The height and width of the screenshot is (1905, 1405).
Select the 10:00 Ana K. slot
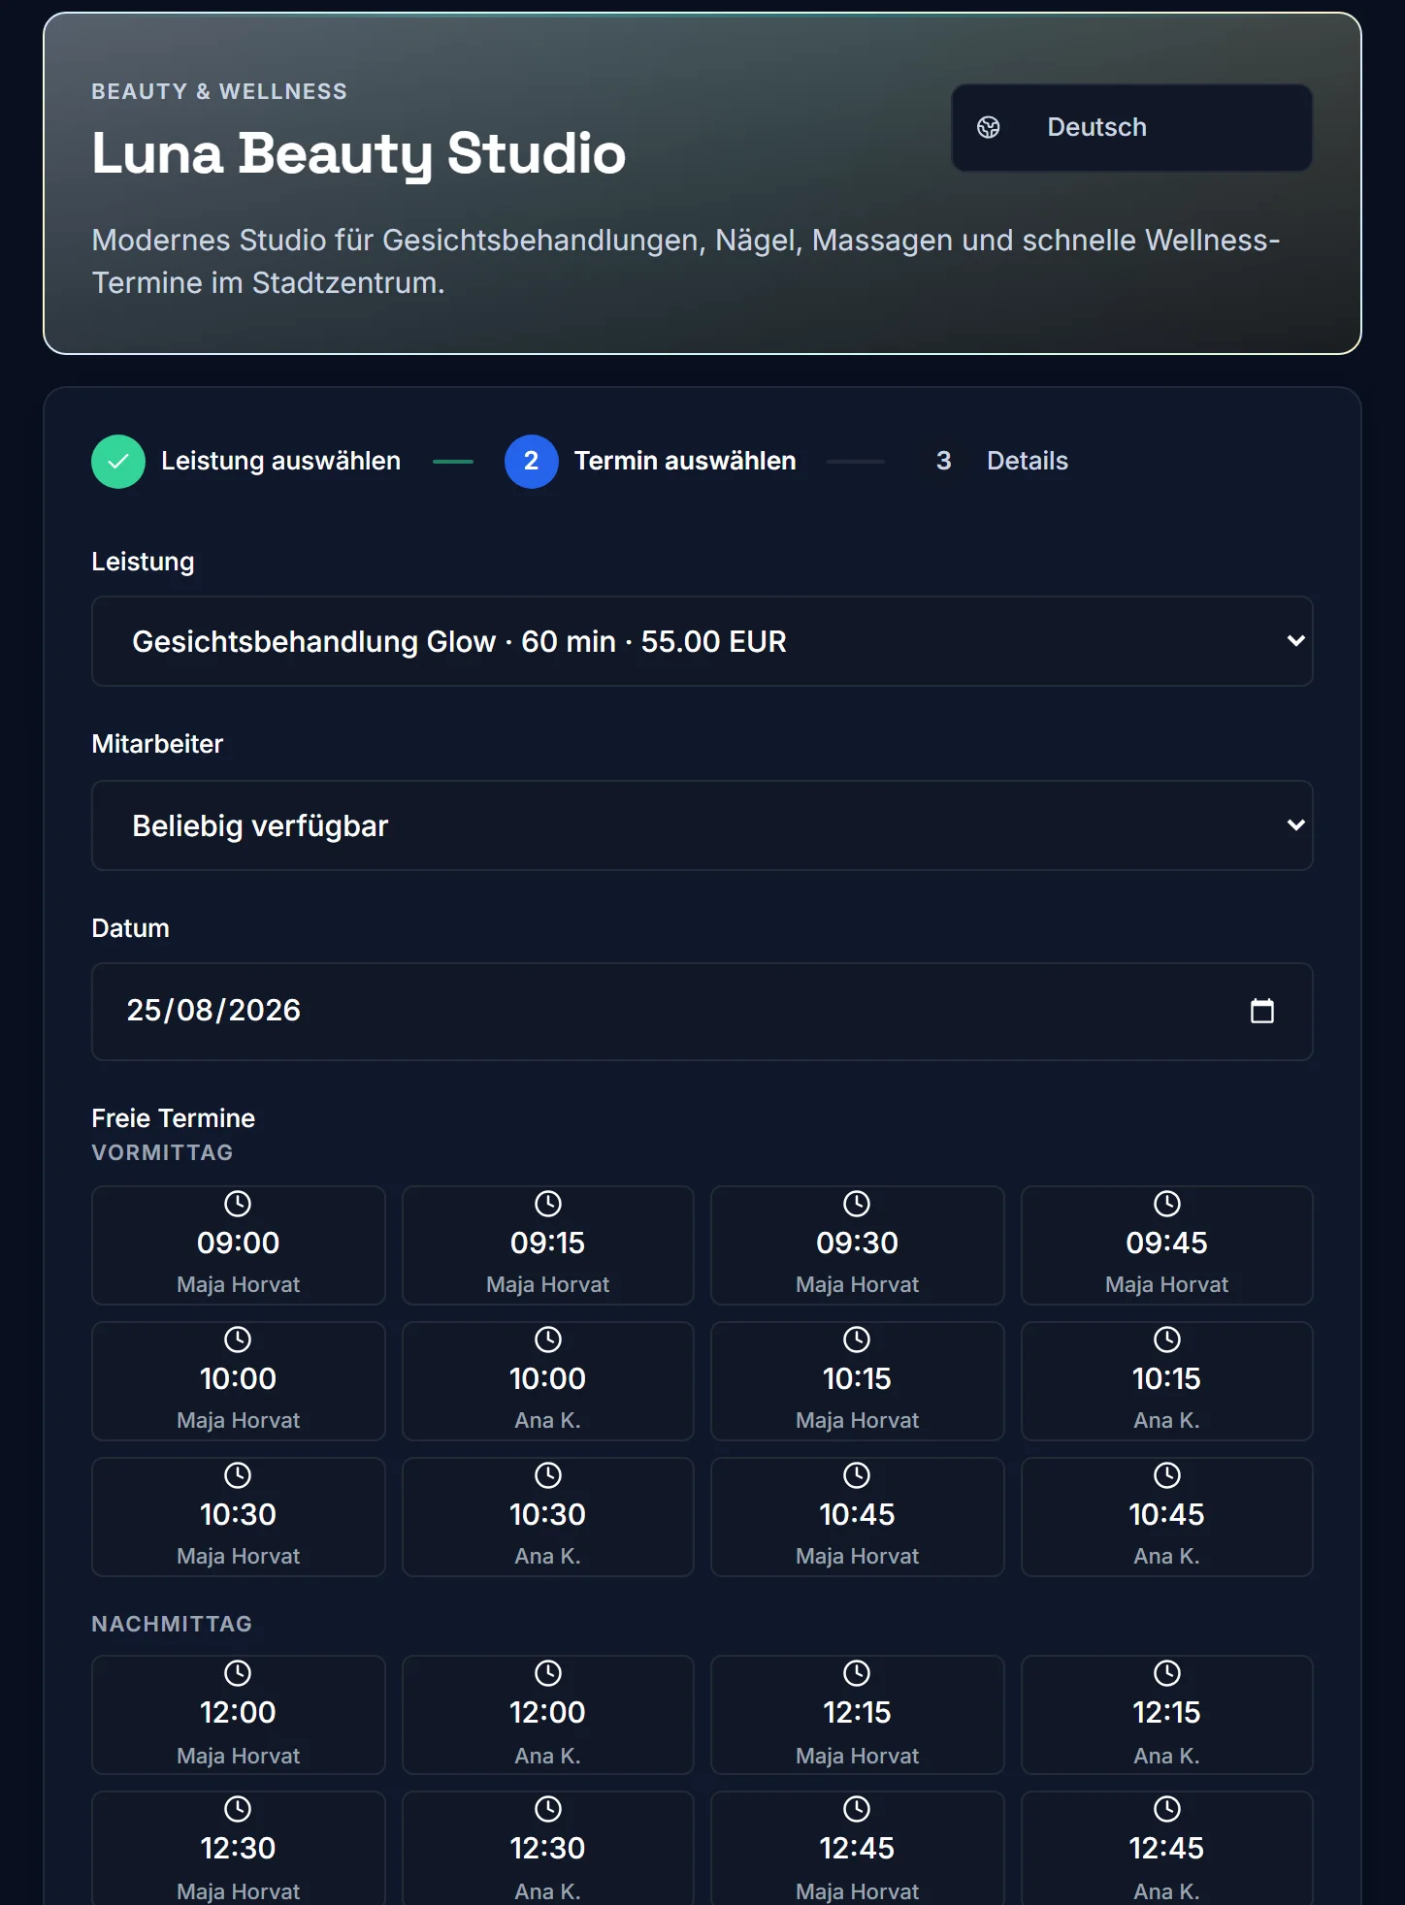(547, 1381)
